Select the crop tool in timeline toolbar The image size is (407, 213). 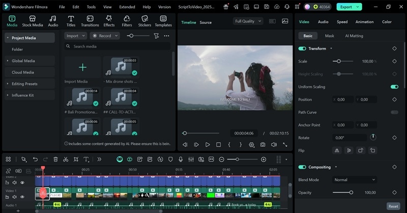76,159
